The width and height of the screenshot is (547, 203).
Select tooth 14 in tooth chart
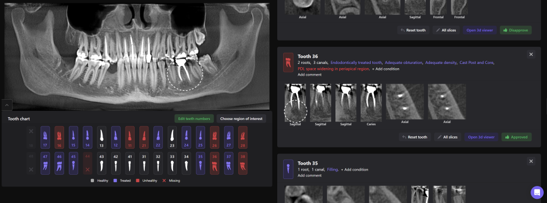point(88,137)
